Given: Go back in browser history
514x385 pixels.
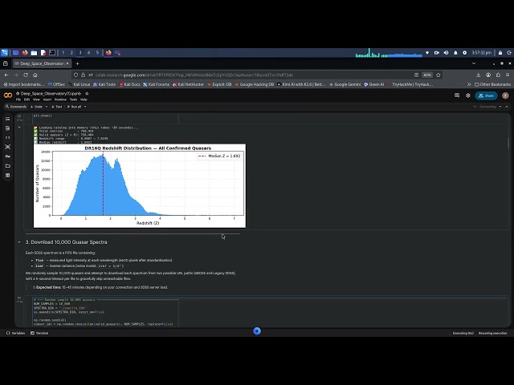Looking at the screenshot, I should [6, 75].
